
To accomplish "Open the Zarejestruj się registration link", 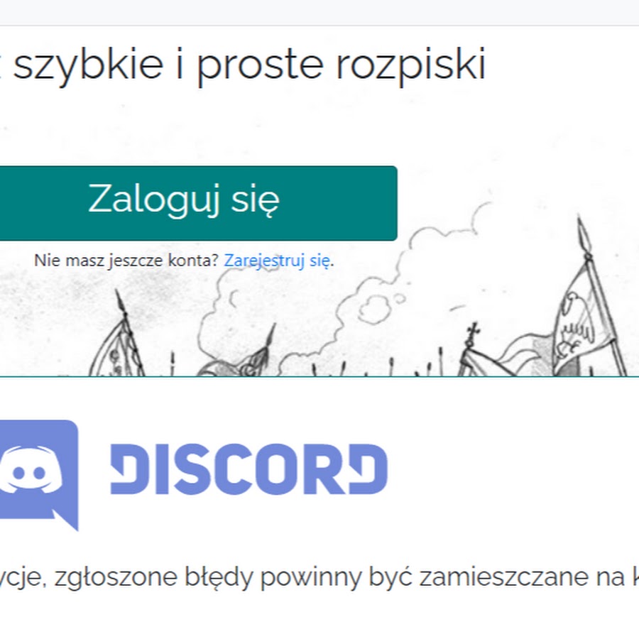I will pyautogui.click(x=277, y=261).
